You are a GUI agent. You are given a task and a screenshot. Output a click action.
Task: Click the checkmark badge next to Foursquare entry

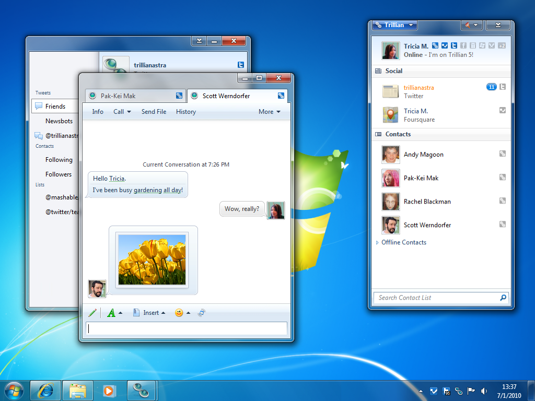[502, 110]
